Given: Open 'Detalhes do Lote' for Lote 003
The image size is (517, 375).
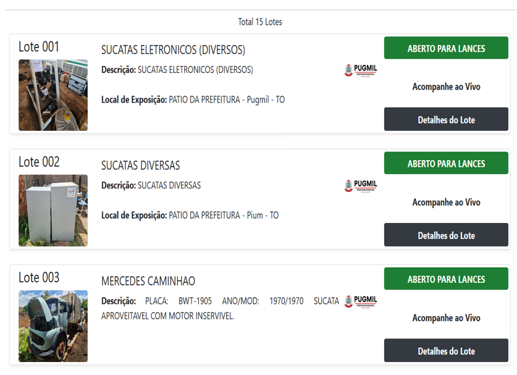Looking at the screenshot, I should [x=446, y=351].
